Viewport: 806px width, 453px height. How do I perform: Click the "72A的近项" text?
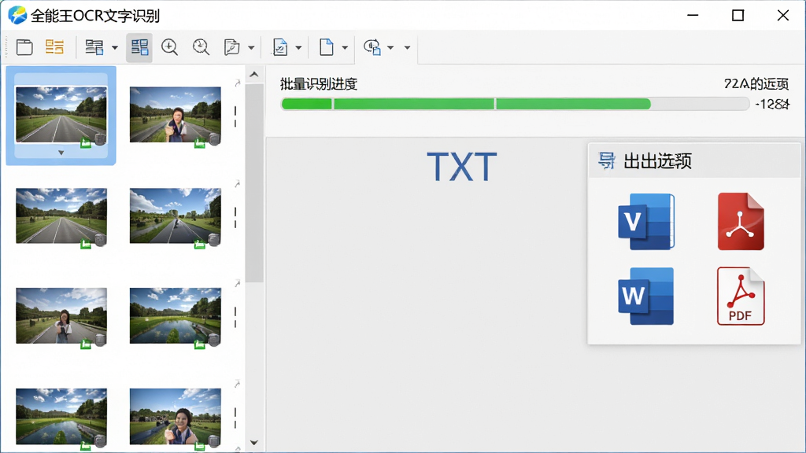756,83
